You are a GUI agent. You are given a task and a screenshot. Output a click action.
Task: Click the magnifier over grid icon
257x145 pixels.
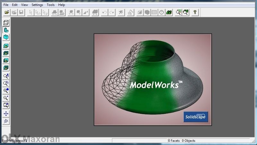[x=178, y=12]
